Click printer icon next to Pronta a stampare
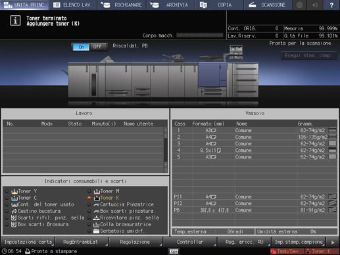The height and width of the screenshot is (255, 340). coord(28,251)
